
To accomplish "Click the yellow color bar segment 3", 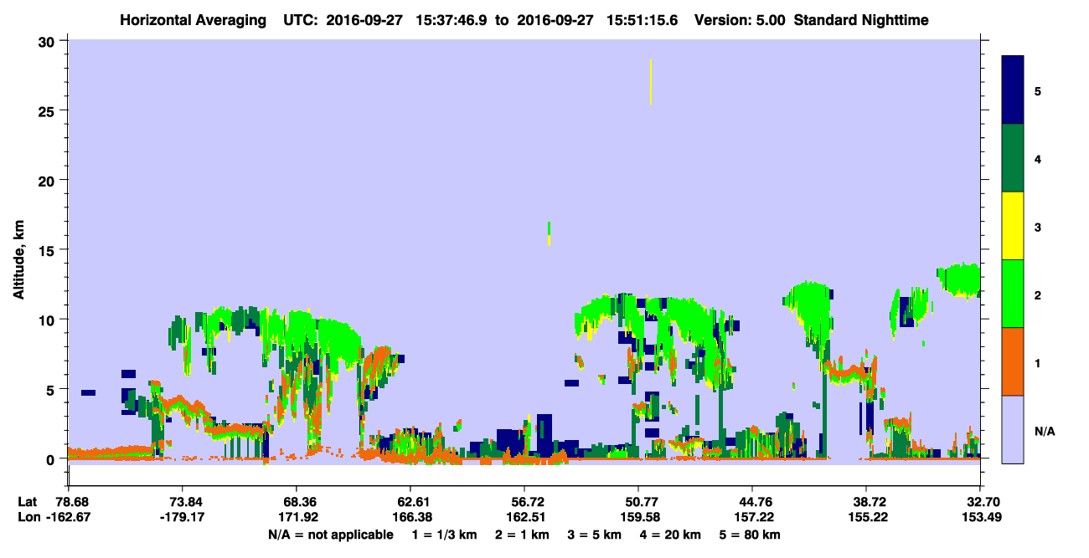I will pyautogui.click(x=1013, y=226).
